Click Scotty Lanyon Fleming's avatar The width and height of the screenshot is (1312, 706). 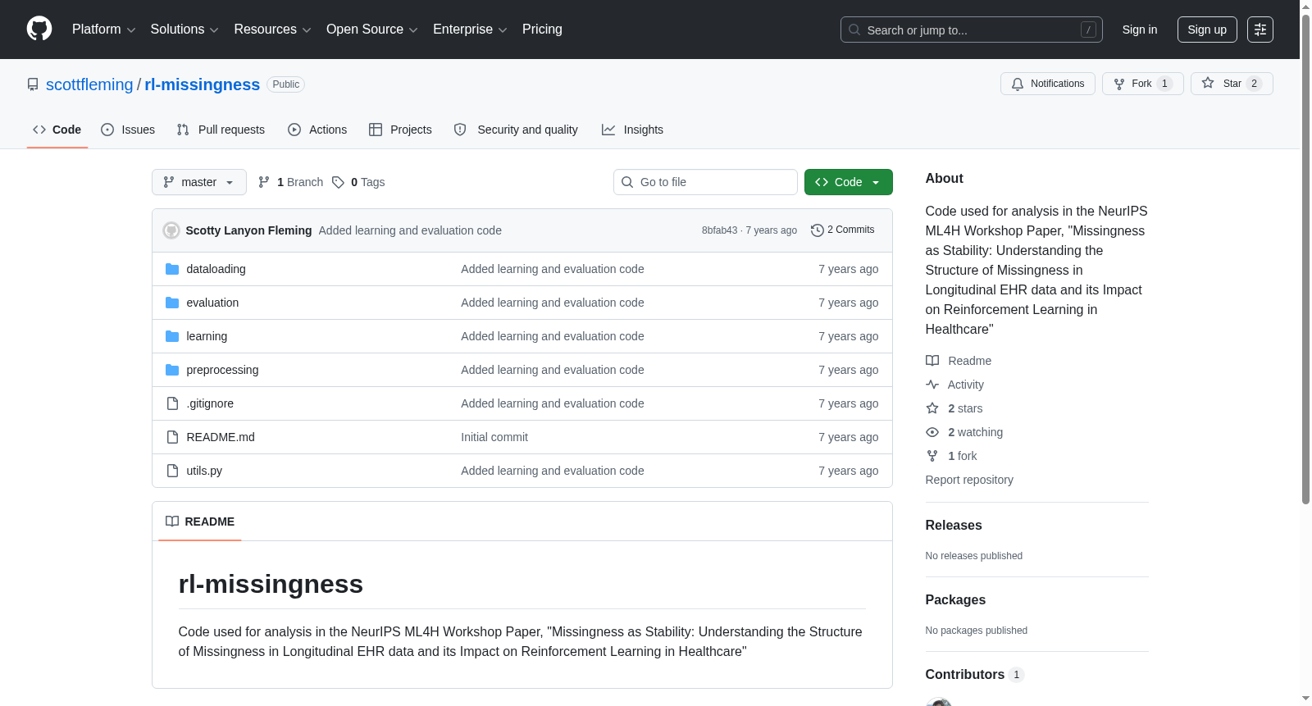[x=171, y=230]
